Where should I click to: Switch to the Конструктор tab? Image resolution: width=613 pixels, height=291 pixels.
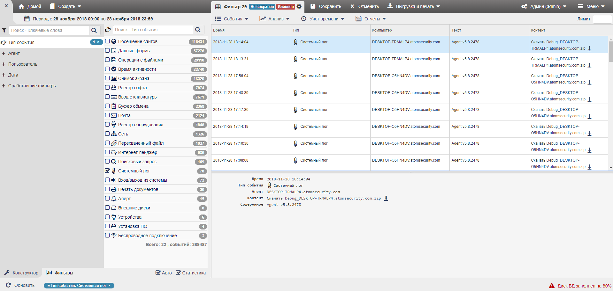coord(21,273)
